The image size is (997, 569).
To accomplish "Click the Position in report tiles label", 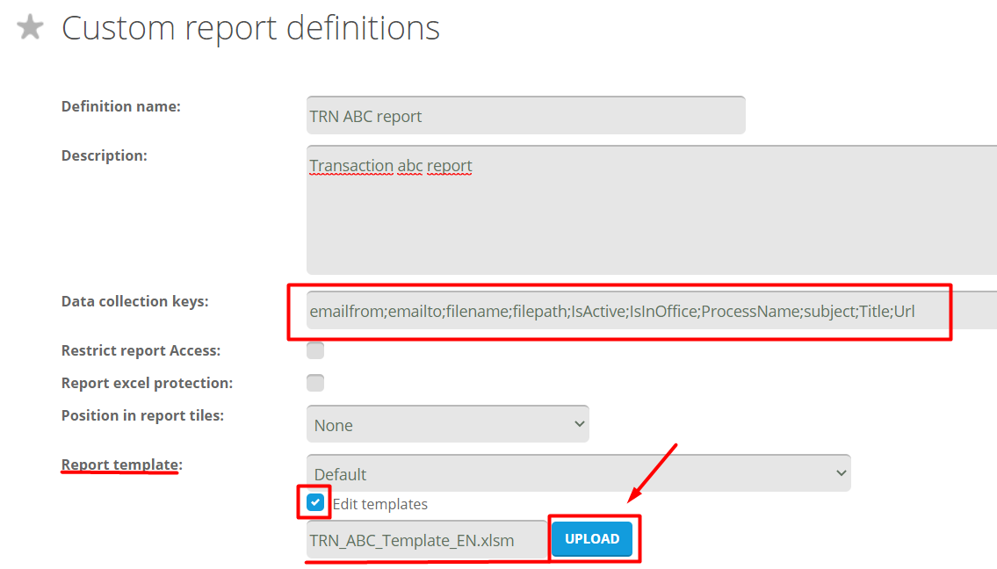I will coord(142,415).
